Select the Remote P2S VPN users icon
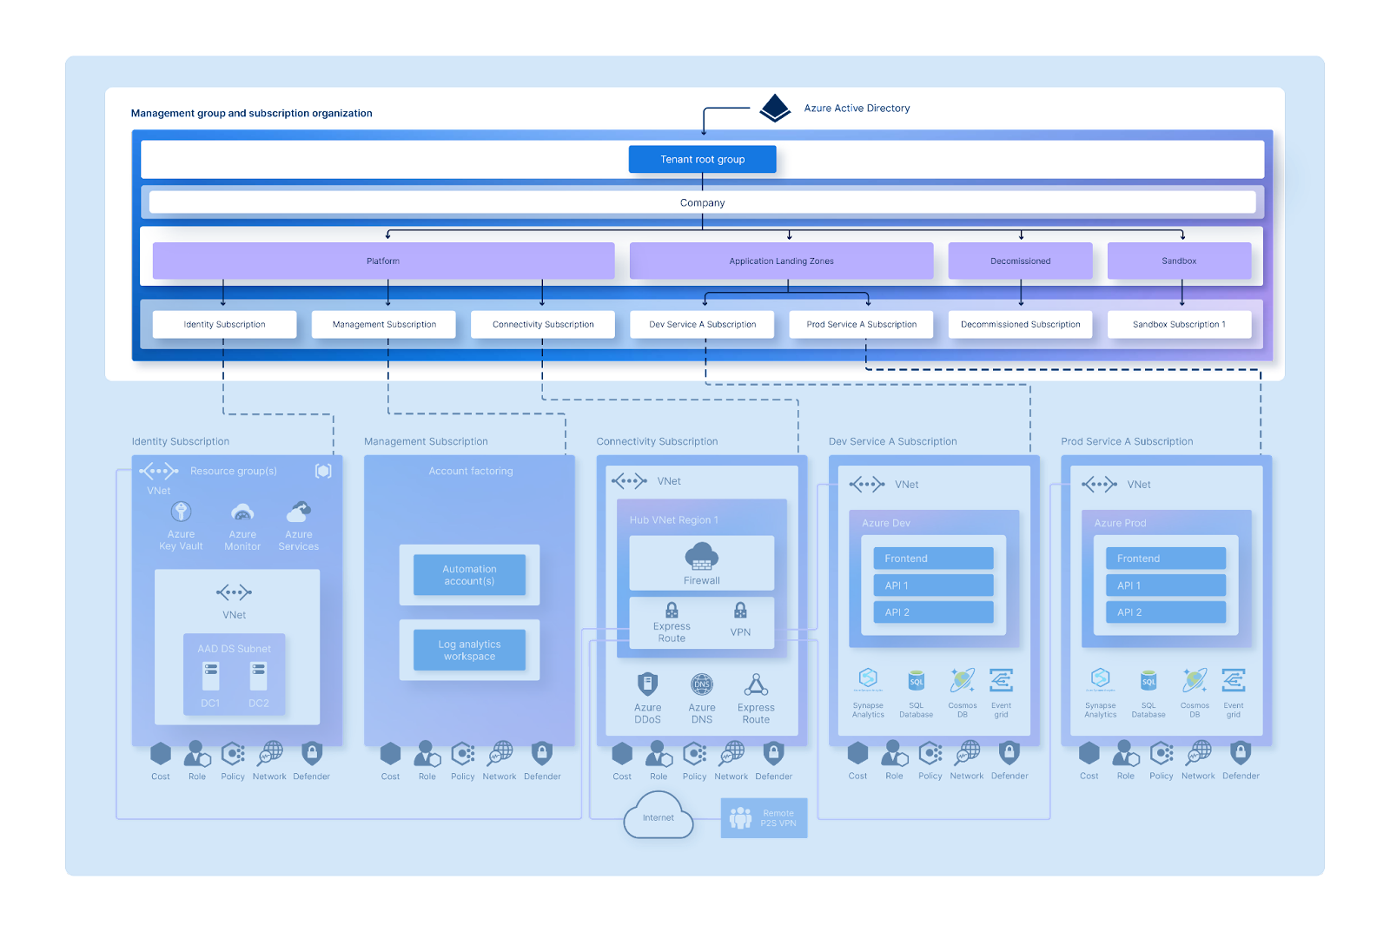This screenshot has height=932, width=1390. [740, 817]
